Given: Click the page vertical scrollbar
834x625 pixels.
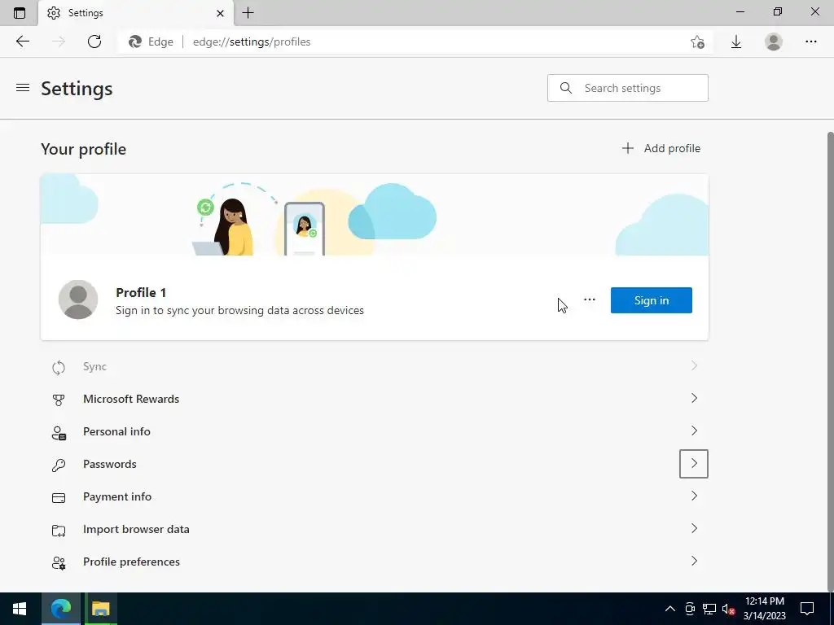Looking at the screenshot, I should pos(830,361).
